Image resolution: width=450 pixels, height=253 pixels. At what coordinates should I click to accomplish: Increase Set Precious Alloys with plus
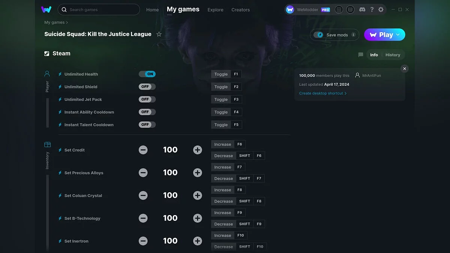(x=198, y=173)
